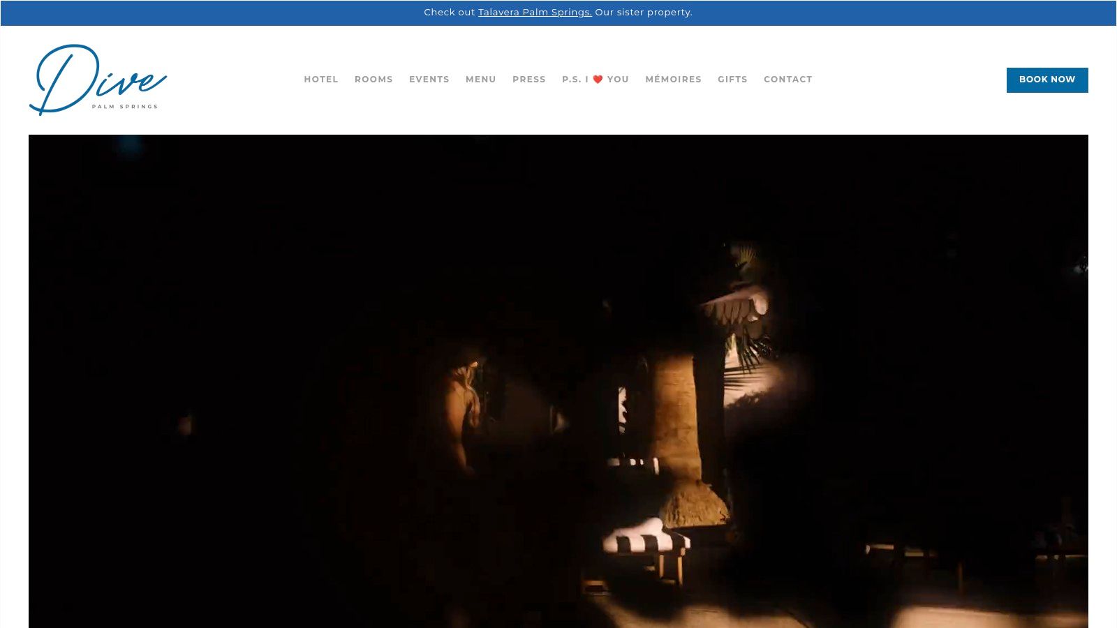Viewport: 1117px width, 628px height.
Task: Navigate to the Press page
Action: (x=529, y=80)
